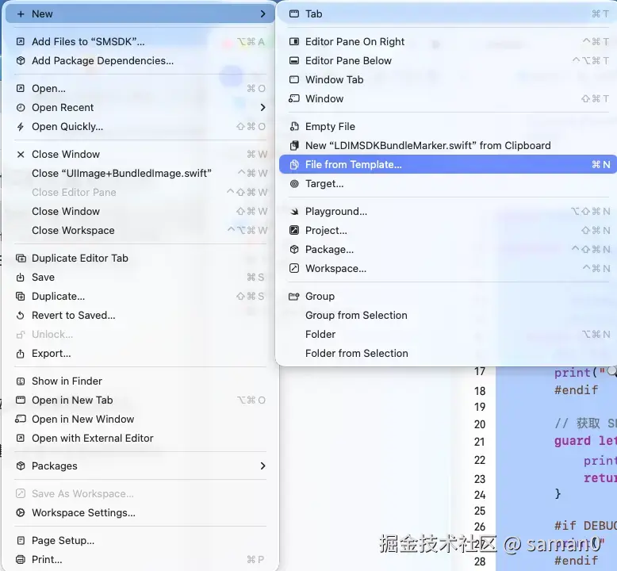
Task: Click the Workspace Settings gear icon
Action: [x=21, y=513]
